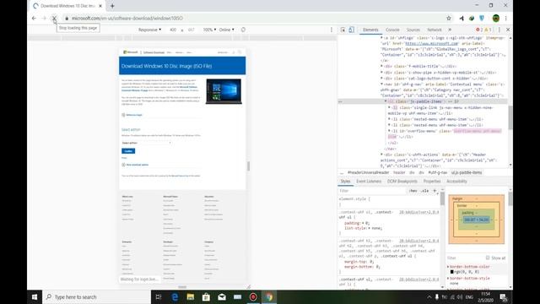The width and height of the screenshot is (540, 304).
Task: Go back to the previous page
Action: (x=34, y=19)
